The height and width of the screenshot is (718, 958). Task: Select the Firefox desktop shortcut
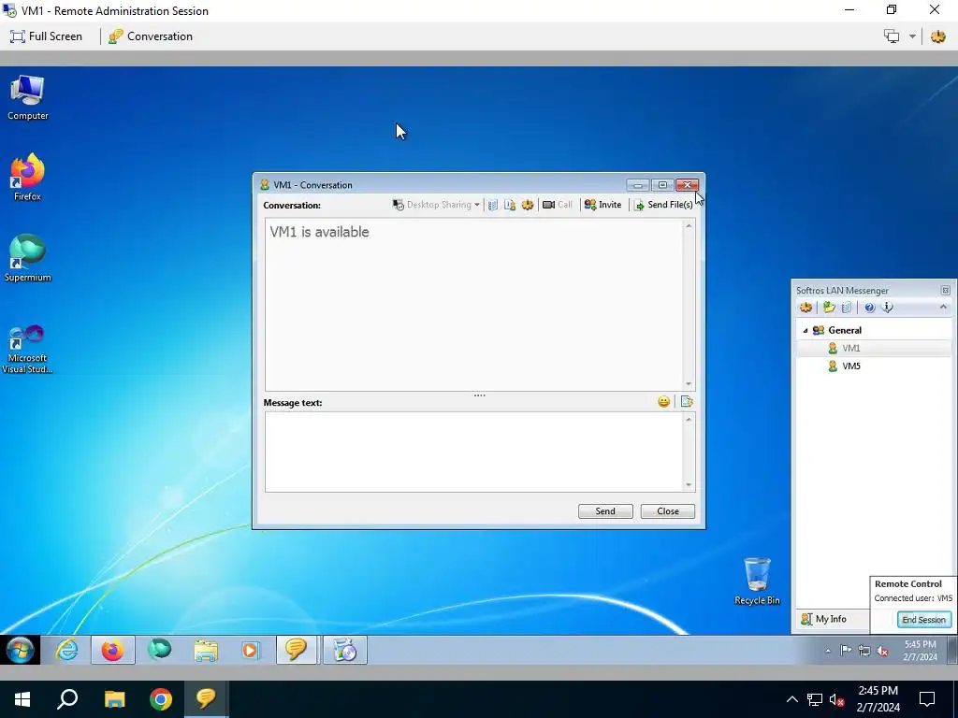click(x=27, y=178)
